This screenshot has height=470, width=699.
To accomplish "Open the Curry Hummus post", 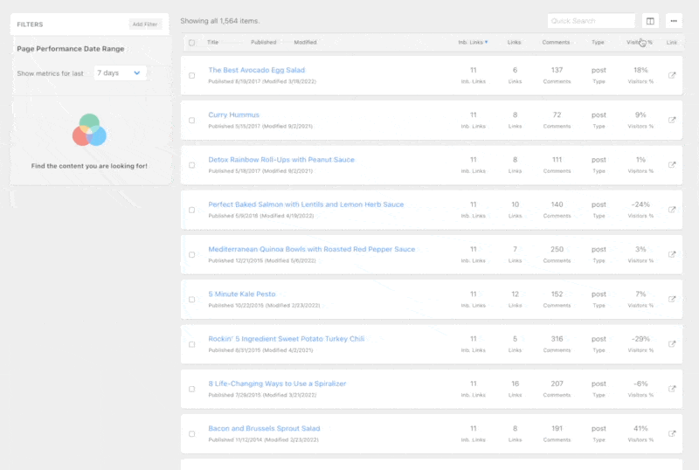I will click(233, 114).
